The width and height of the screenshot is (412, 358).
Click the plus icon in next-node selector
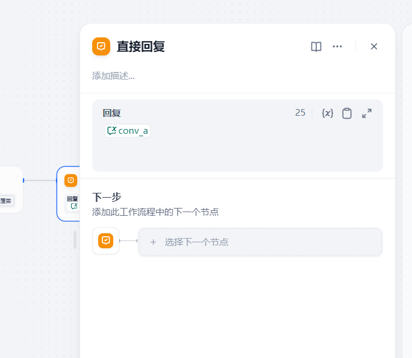tap(153, 242)
